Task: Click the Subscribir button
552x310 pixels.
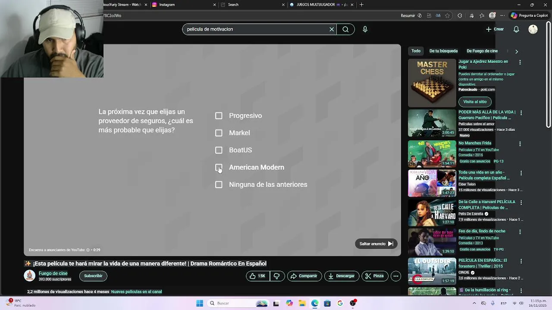Action: point(93,276)
